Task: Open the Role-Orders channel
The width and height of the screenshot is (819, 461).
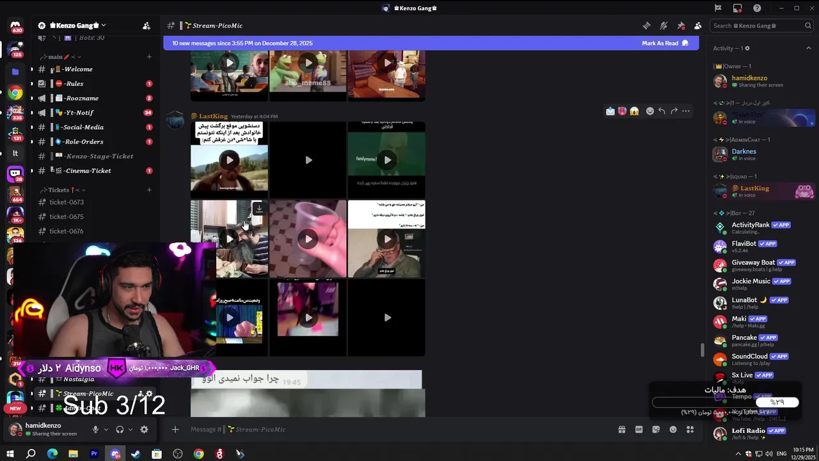Action: [95, 142]
